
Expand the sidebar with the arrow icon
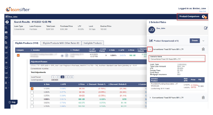point(6,22)
